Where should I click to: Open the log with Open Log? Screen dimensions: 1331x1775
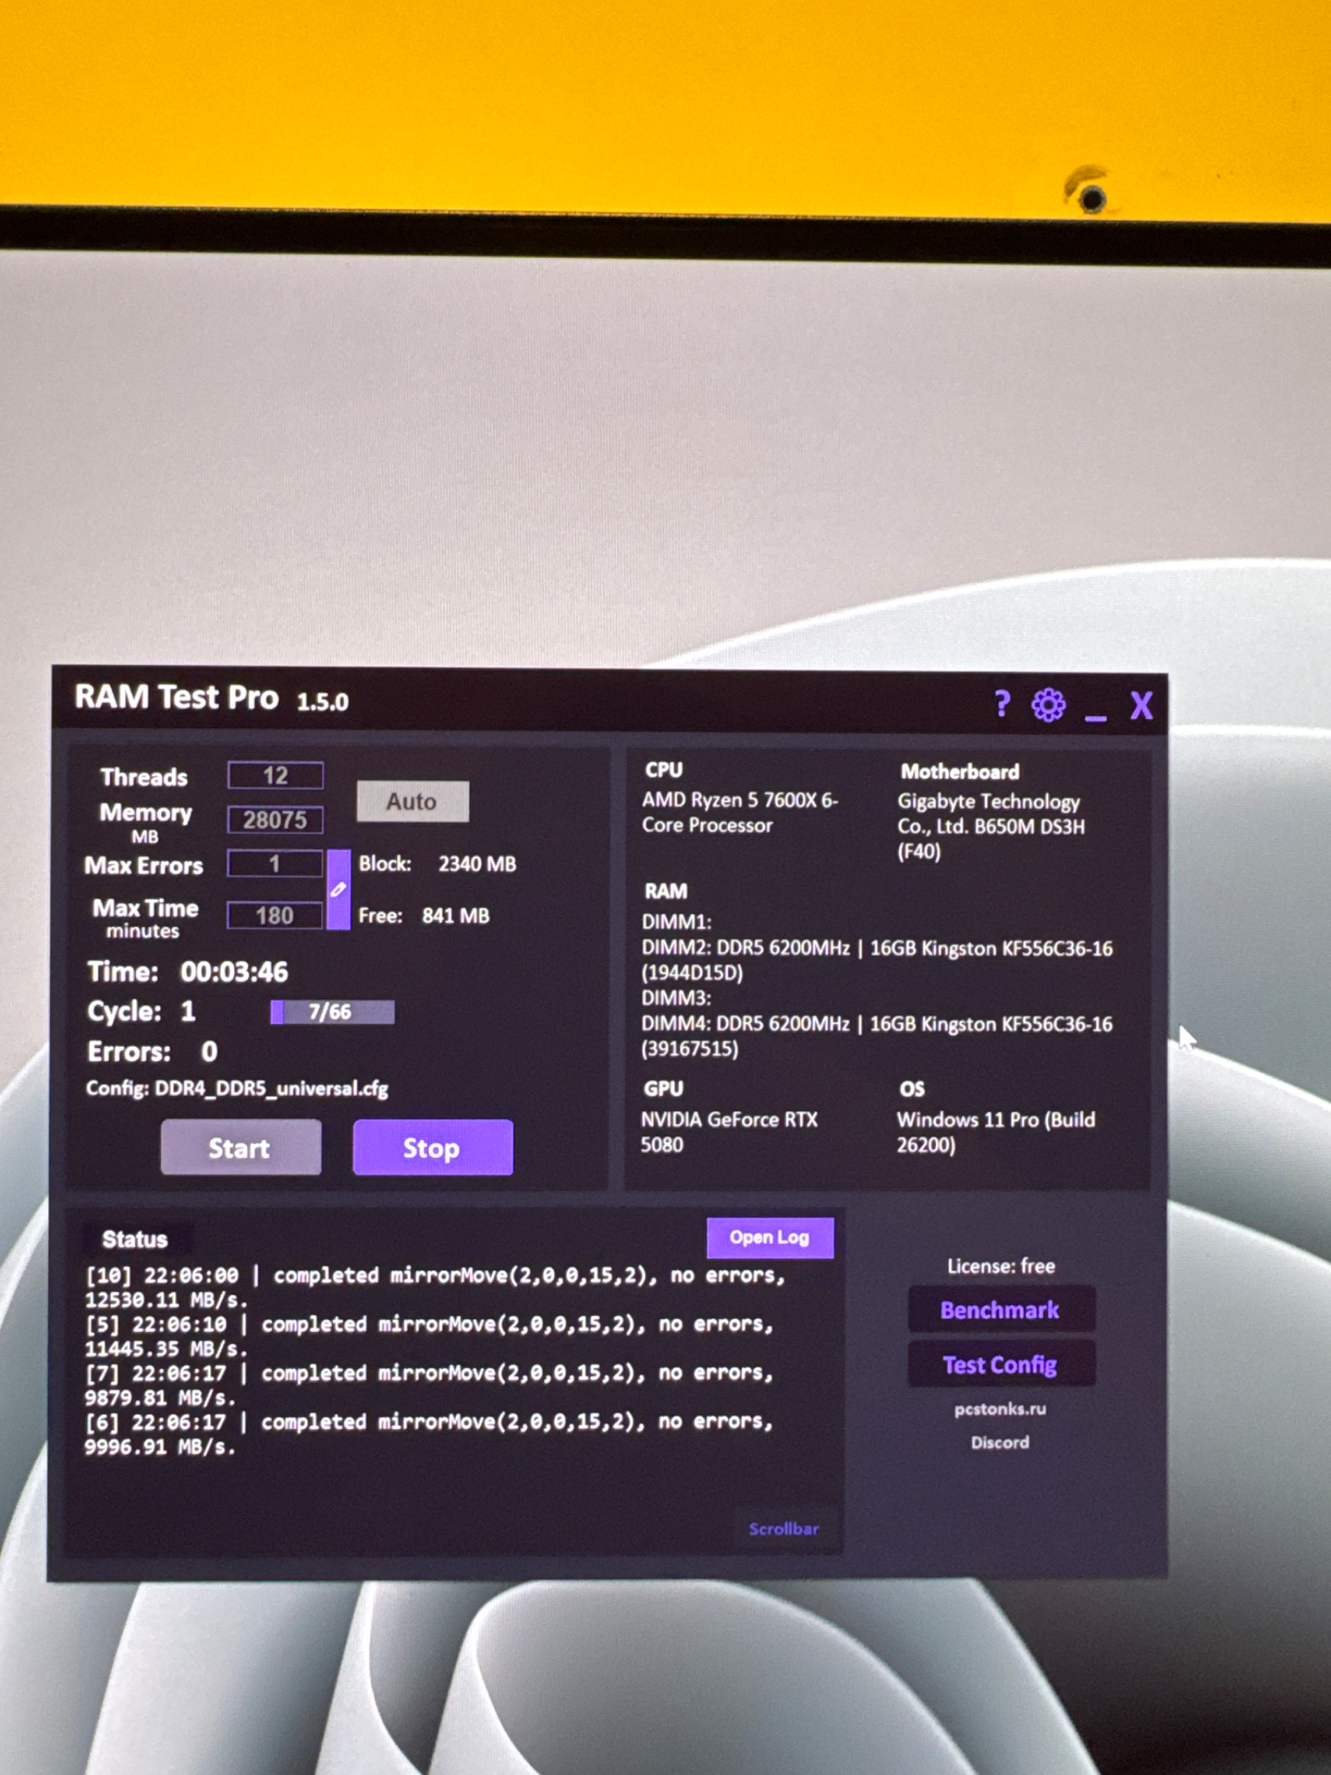770,1238
